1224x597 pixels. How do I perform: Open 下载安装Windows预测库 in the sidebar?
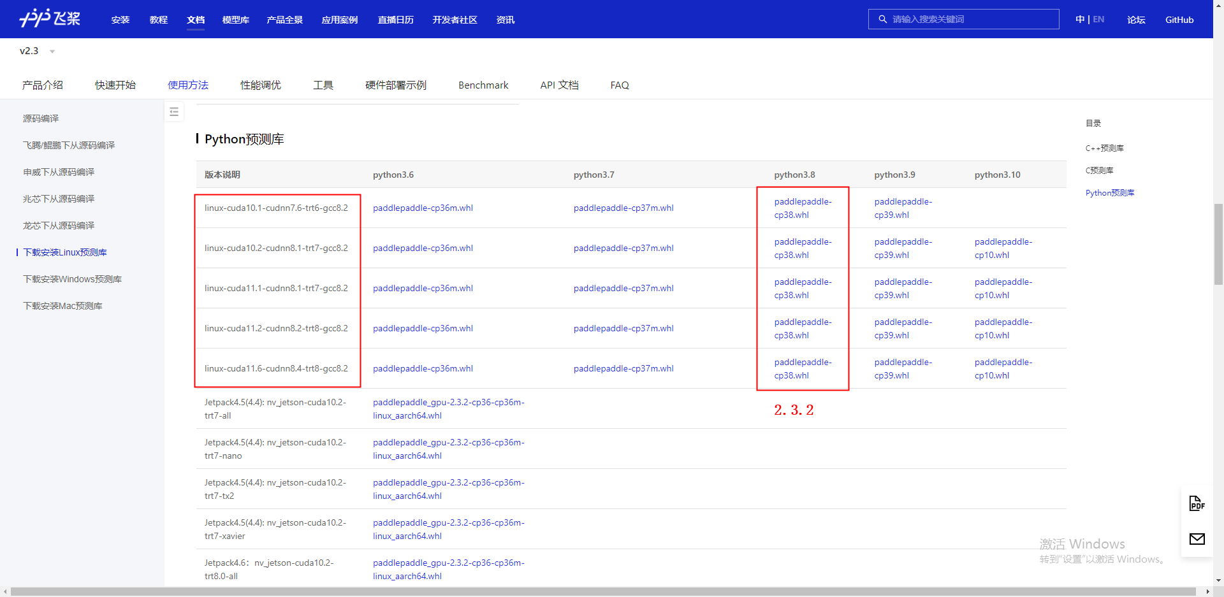point(72,278)
